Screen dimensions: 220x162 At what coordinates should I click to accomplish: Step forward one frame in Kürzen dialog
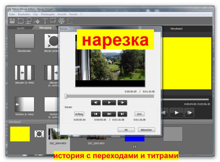tap(122, 103)
